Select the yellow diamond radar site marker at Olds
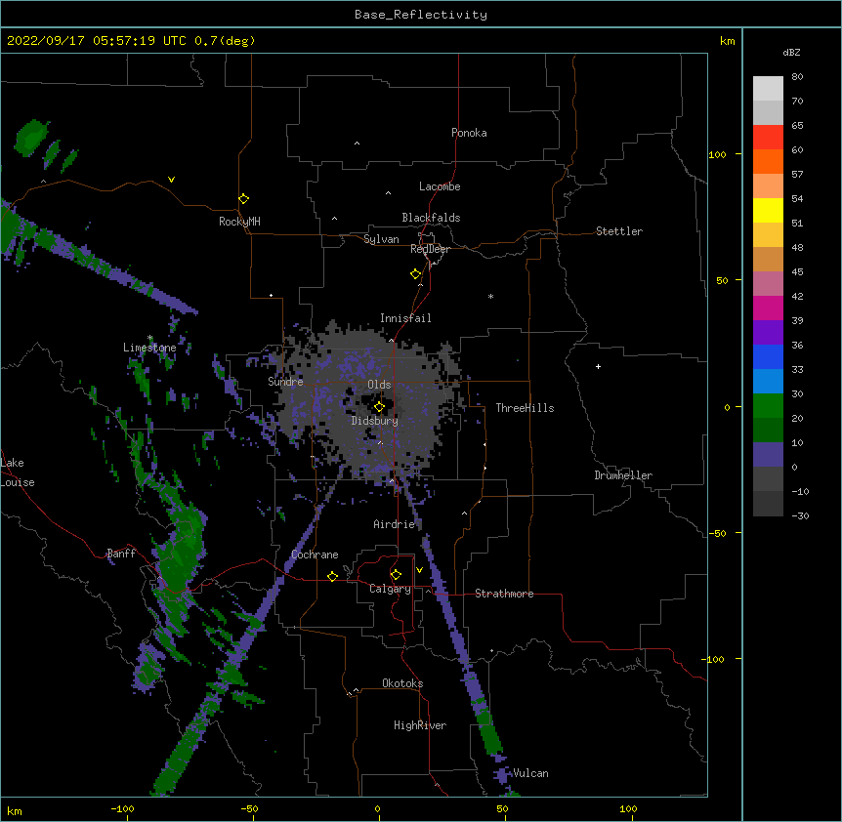842x822 pixels. point(379,407)
